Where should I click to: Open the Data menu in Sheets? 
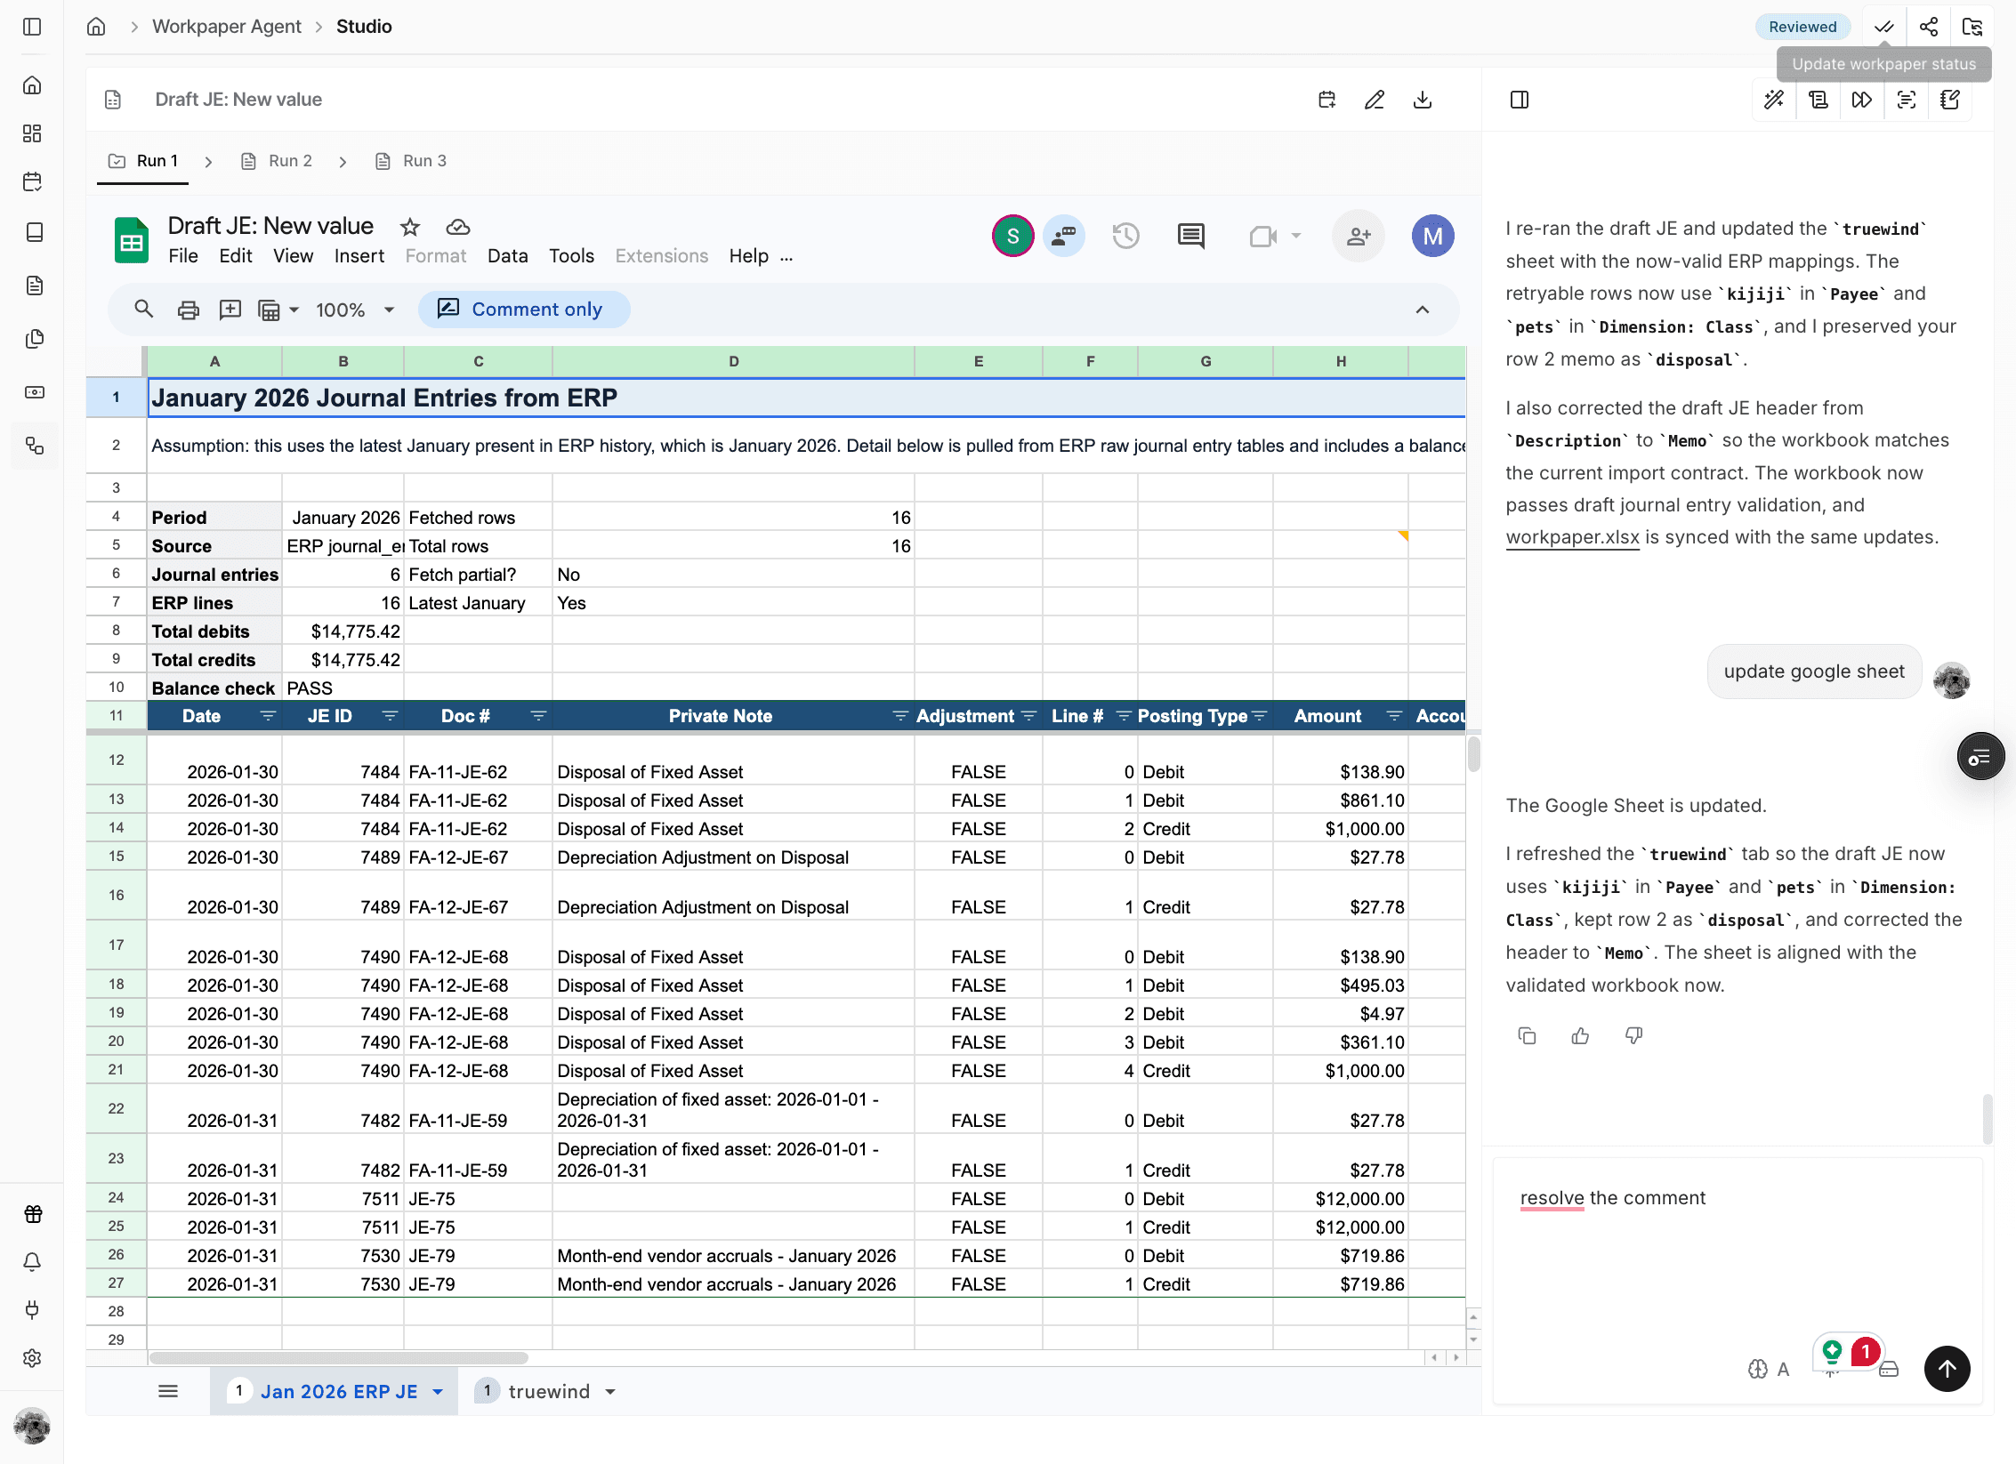[507, 256]
